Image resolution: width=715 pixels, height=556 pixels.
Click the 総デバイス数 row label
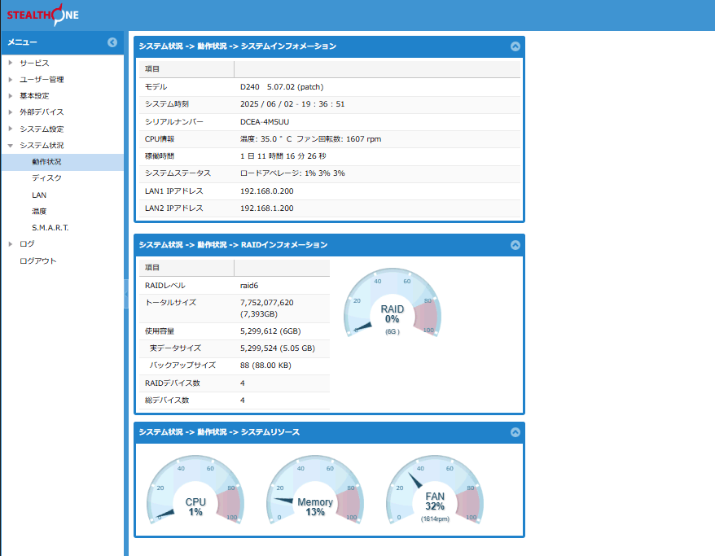[x=167, y=401]
